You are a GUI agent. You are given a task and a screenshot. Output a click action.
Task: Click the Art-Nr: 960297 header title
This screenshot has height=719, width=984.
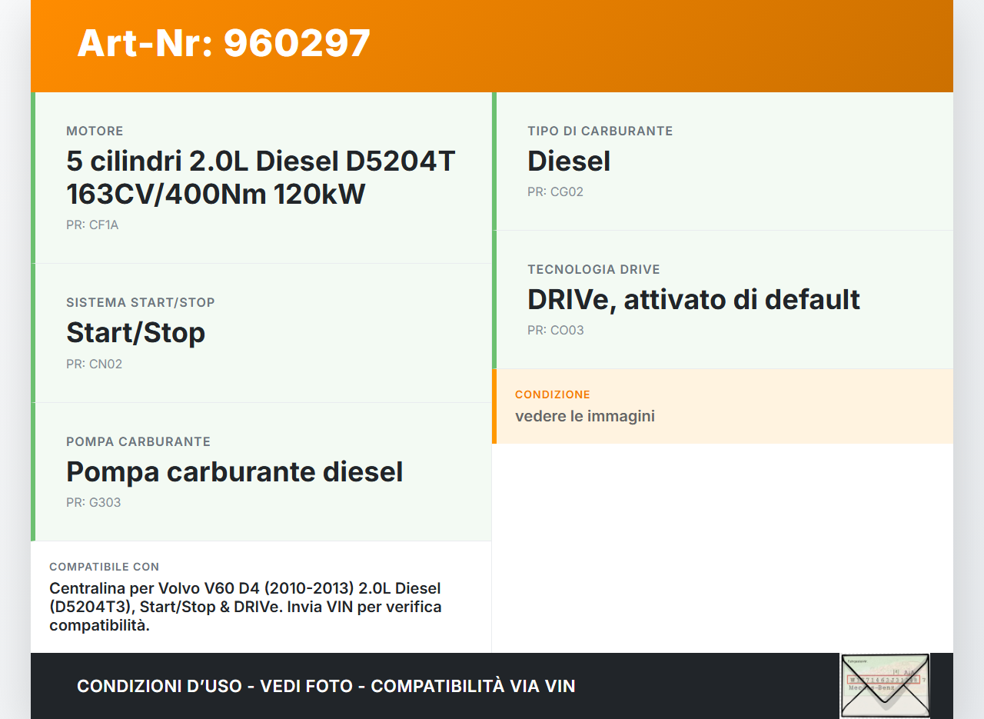click(224, 43)
